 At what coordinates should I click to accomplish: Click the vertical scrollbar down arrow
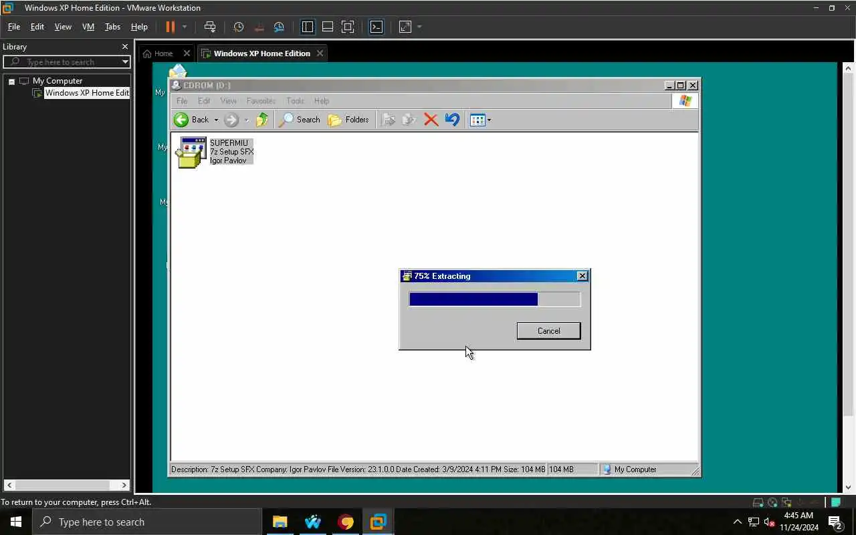click(849, 488)
